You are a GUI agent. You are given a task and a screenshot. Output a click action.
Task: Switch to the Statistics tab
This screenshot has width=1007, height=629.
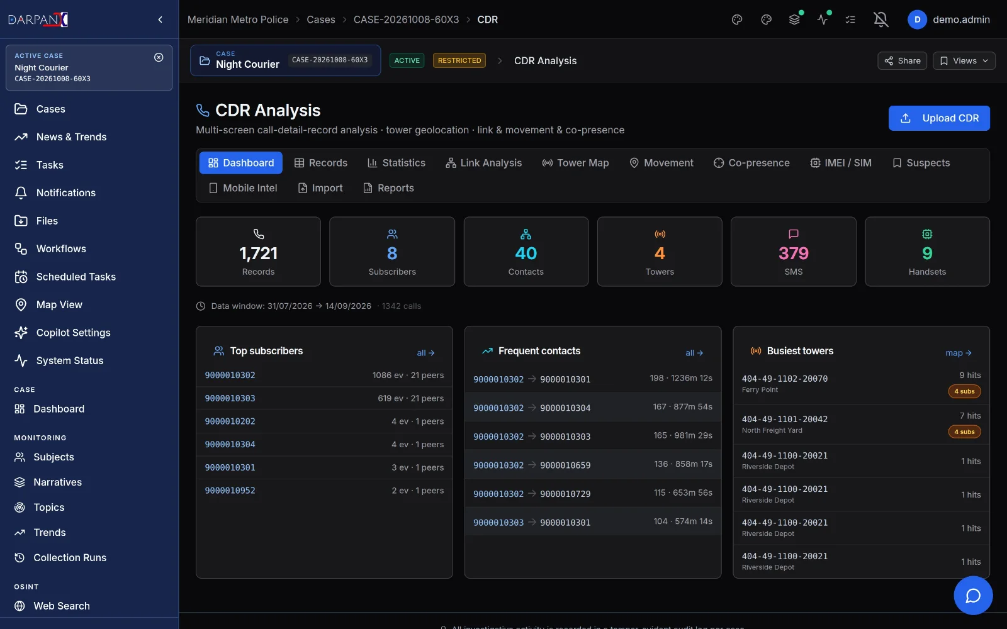[x=397, y=163]
